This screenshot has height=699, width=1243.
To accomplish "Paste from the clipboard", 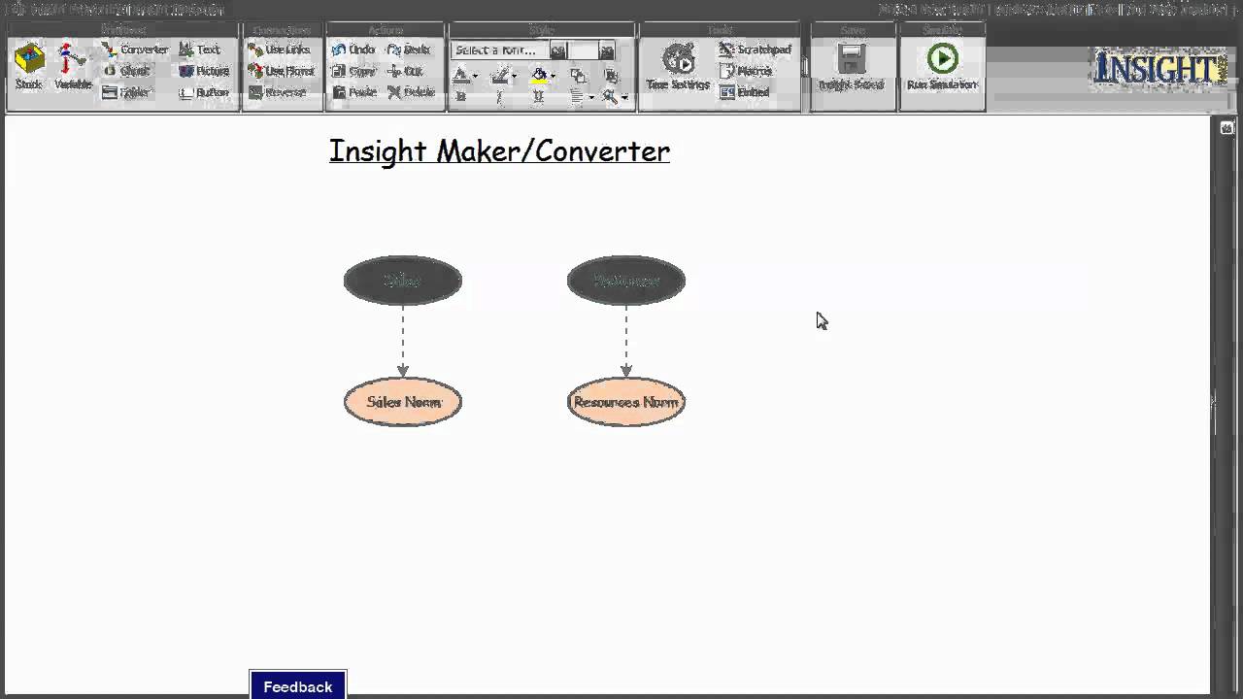I will [x=354, y=92].
